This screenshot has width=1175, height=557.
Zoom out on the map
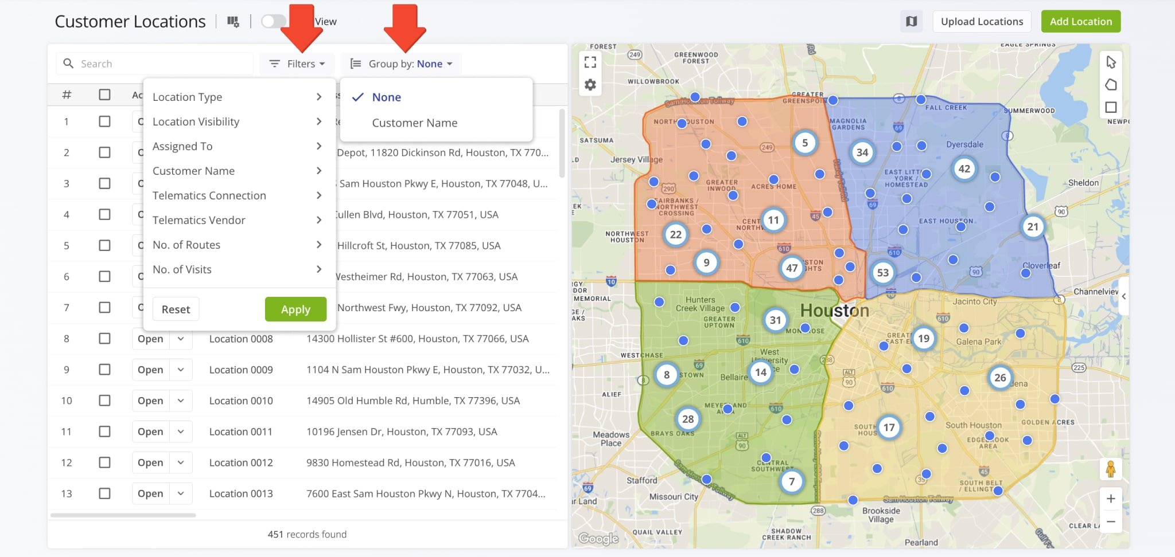coord(1111,521)
